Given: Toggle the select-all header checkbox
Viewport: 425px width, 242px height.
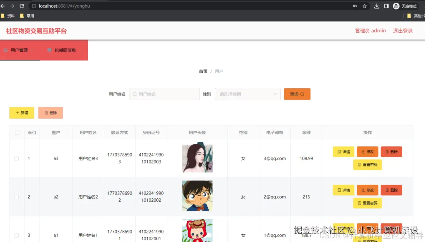Looking at the screenshot, I should [x=17, y=133].
